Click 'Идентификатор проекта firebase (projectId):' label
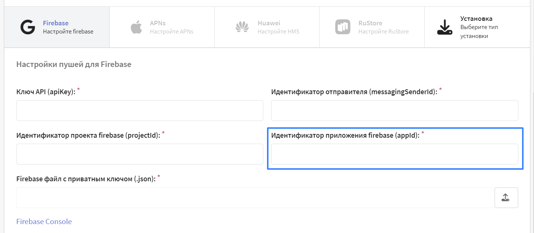Screen dimensions: 534x233 pos(88,135)
